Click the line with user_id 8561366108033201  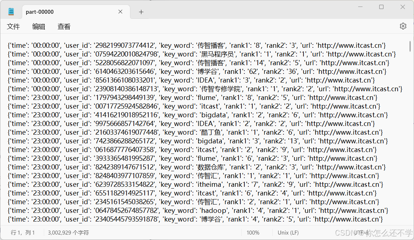point(191,80)
